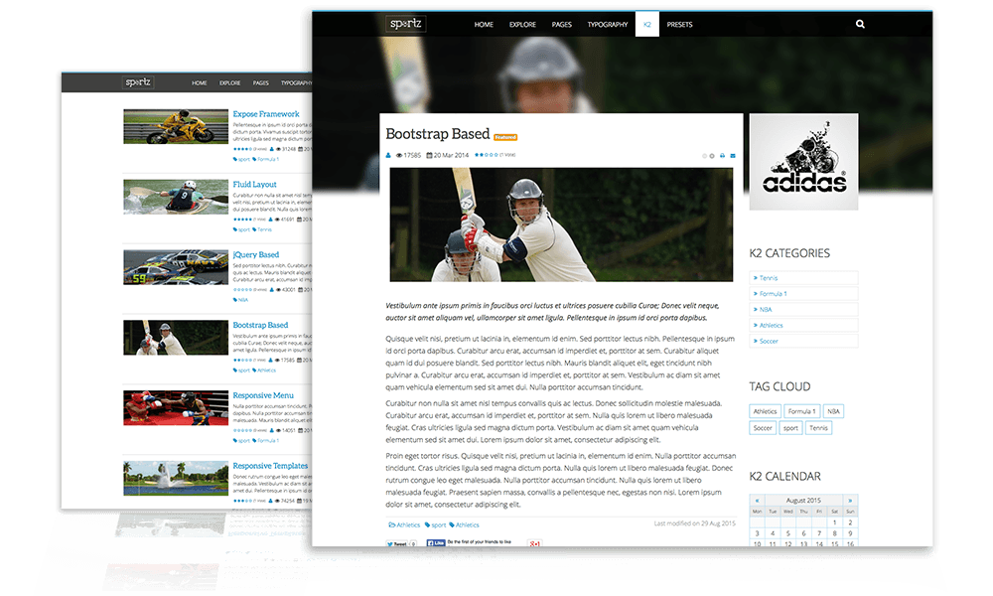Click the email envelope icon in the article toolbar

(x=733, y=156)
